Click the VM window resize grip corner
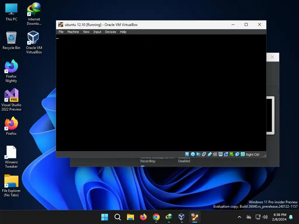Viewport: 299px width, 224px height. pos(264,156)
